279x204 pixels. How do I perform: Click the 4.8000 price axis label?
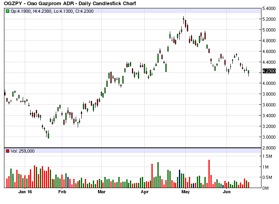(x=269, y=41)
